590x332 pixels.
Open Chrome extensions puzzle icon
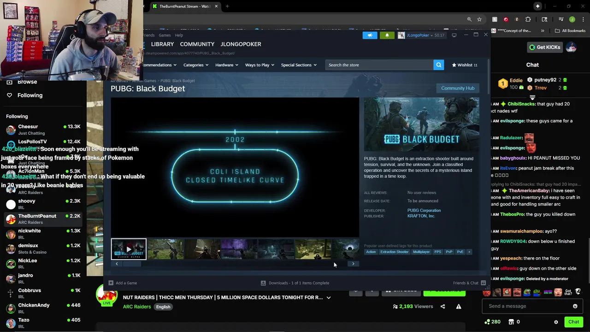528,19
